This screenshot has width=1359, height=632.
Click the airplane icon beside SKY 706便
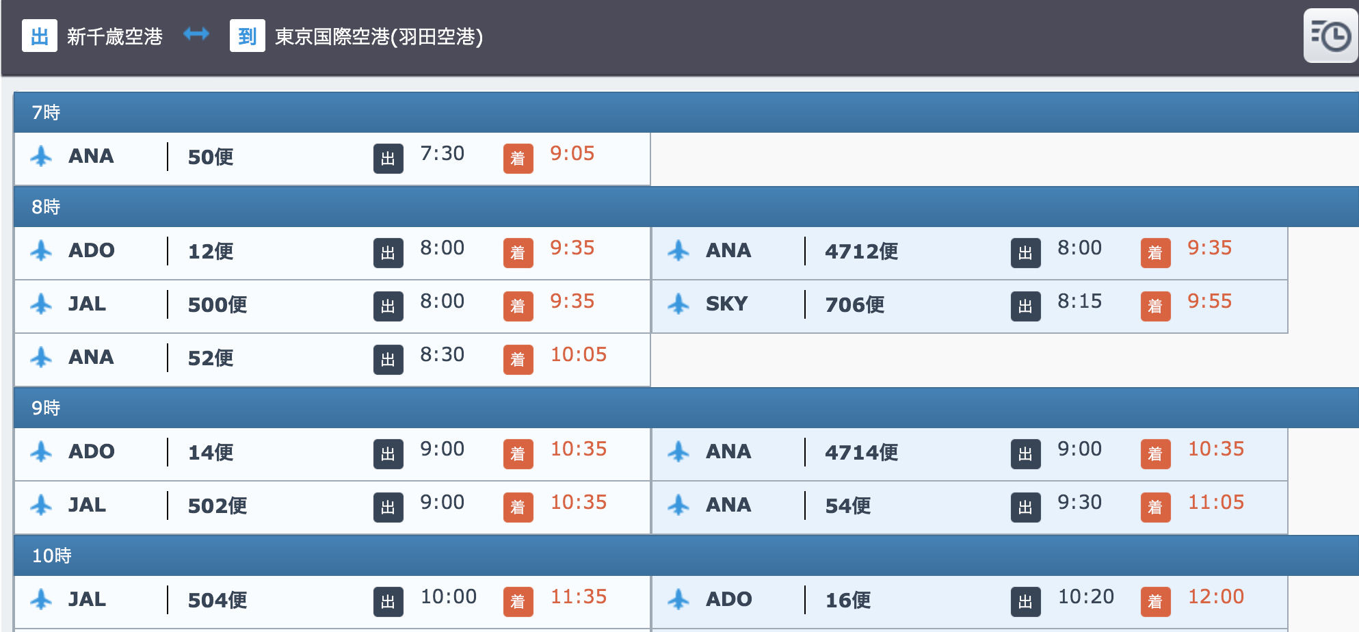pos(678,304)
